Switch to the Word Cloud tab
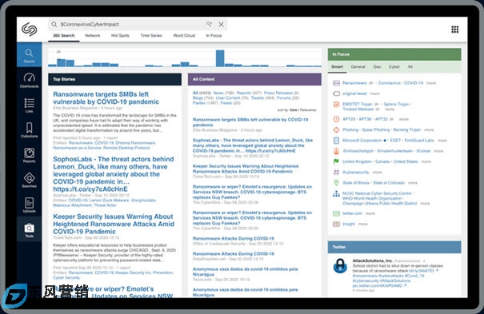 tap(184, 35)
